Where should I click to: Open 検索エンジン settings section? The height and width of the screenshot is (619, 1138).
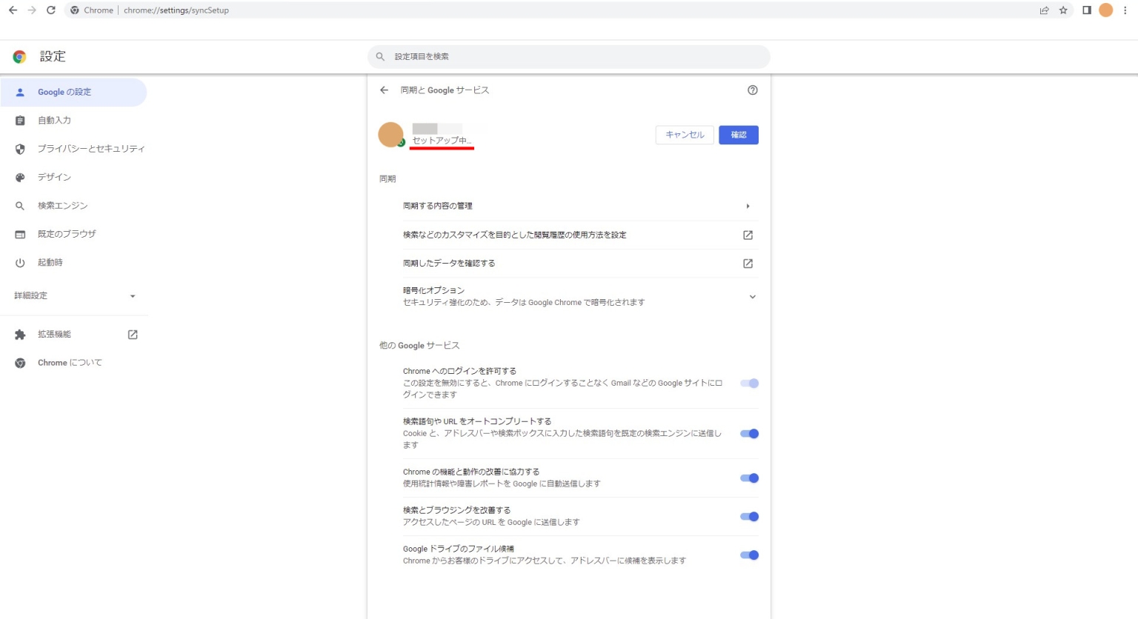point(62,206)
